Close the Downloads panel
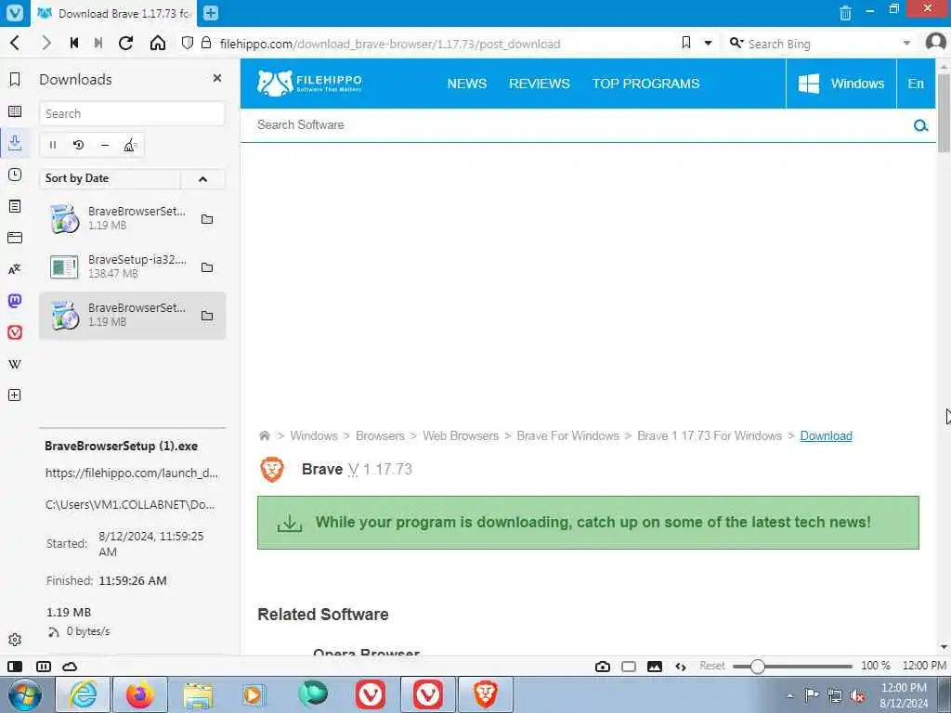 click(x=217, y=78)
